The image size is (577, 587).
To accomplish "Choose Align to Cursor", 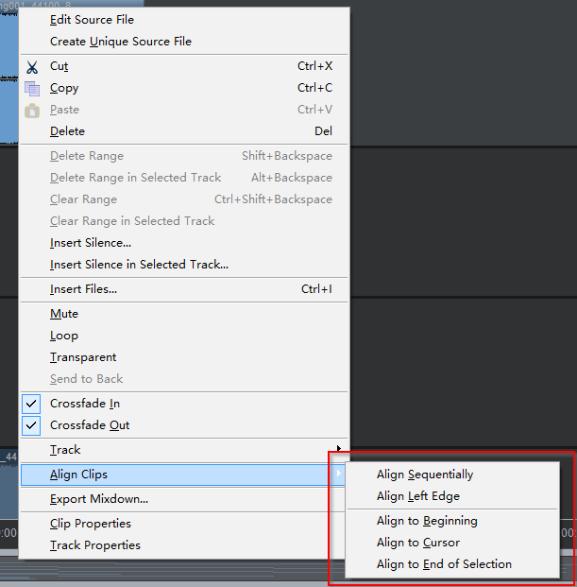I will pyautogui.click(x=418, y=543).
